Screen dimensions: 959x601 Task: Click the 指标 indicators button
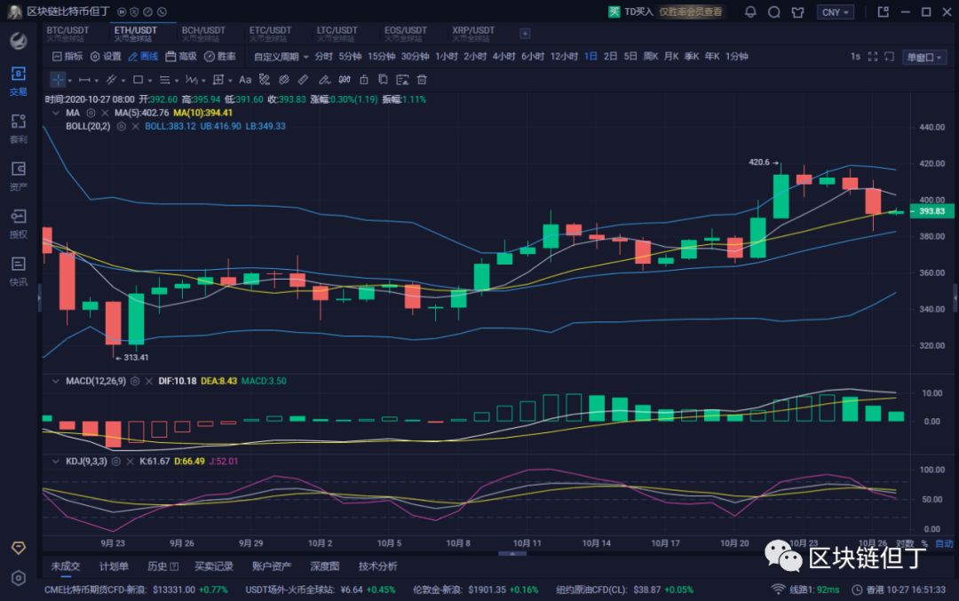click(67, 56)
